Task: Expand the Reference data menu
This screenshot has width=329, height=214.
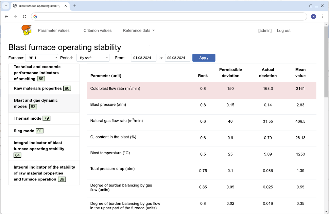Action: pyautogui.click(x=139, y=31)
